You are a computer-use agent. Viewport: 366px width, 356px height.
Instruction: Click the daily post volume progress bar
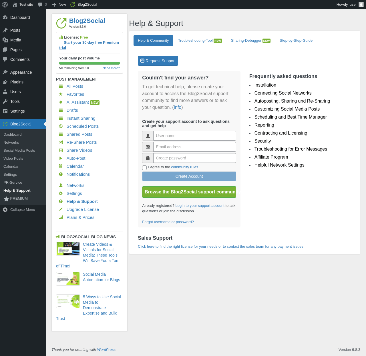pos(89,63)
